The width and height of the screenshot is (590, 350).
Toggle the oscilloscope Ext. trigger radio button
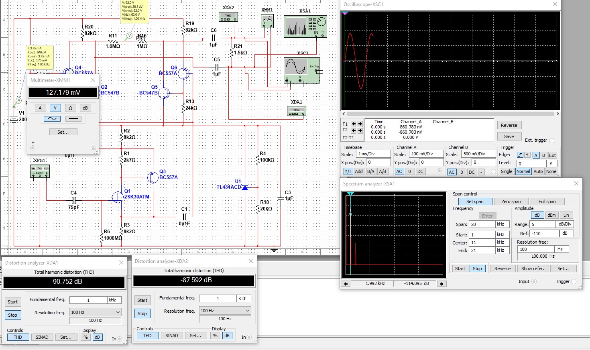(x=551, y=140)
